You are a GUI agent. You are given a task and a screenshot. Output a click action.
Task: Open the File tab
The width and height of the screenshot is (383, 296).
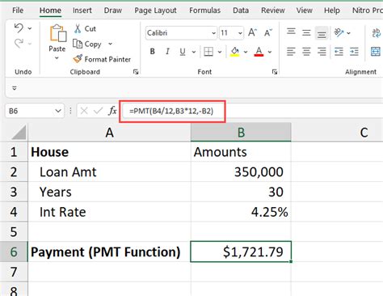click(18, 11)
